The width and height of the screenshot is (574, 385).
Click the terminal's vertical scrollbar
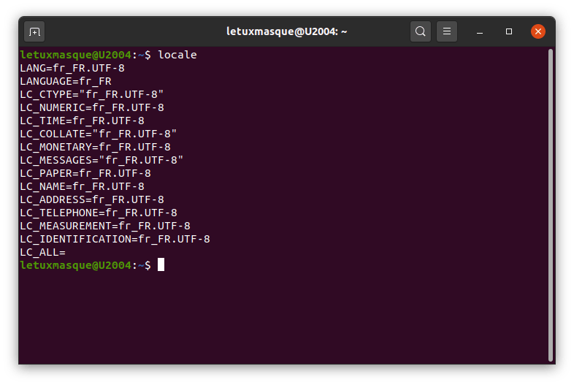[x=550, y=205]
